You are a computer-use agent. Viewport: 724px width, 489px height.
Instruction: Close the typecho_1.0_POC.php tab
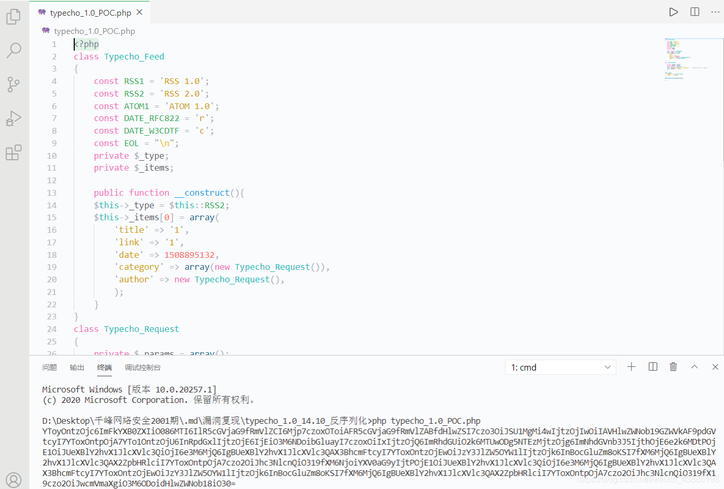pyautogui.click(x=139, y=12)
